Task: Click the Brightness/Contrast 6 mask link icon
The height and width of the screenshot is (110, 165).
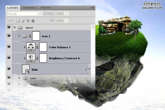Action: point(37,58)
